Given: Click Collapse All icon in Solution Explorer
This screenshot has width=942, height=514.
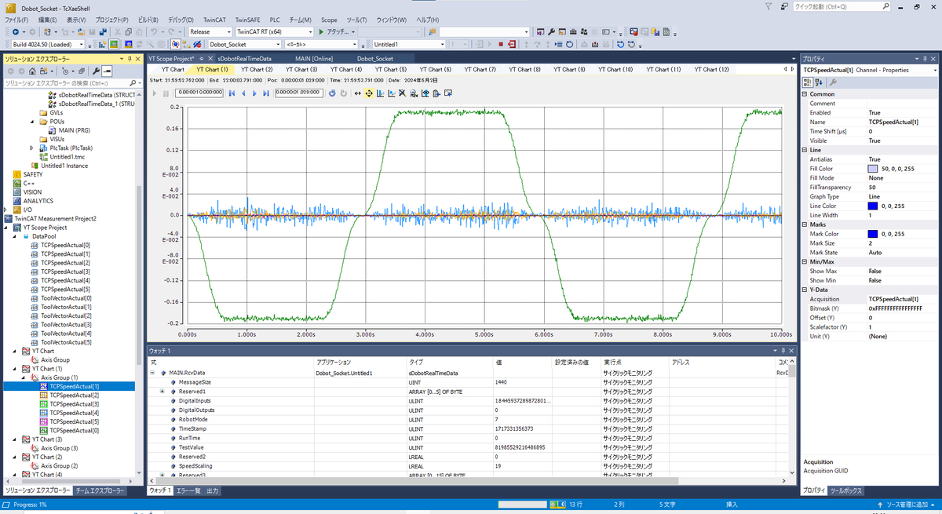Looking at the screenshot, I should [82, 71].
